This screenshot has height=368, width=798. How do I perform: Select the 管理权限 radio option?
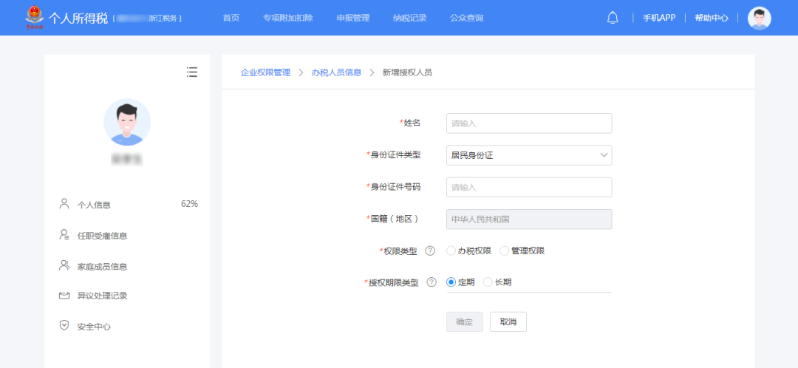click(x=505, y=251)
